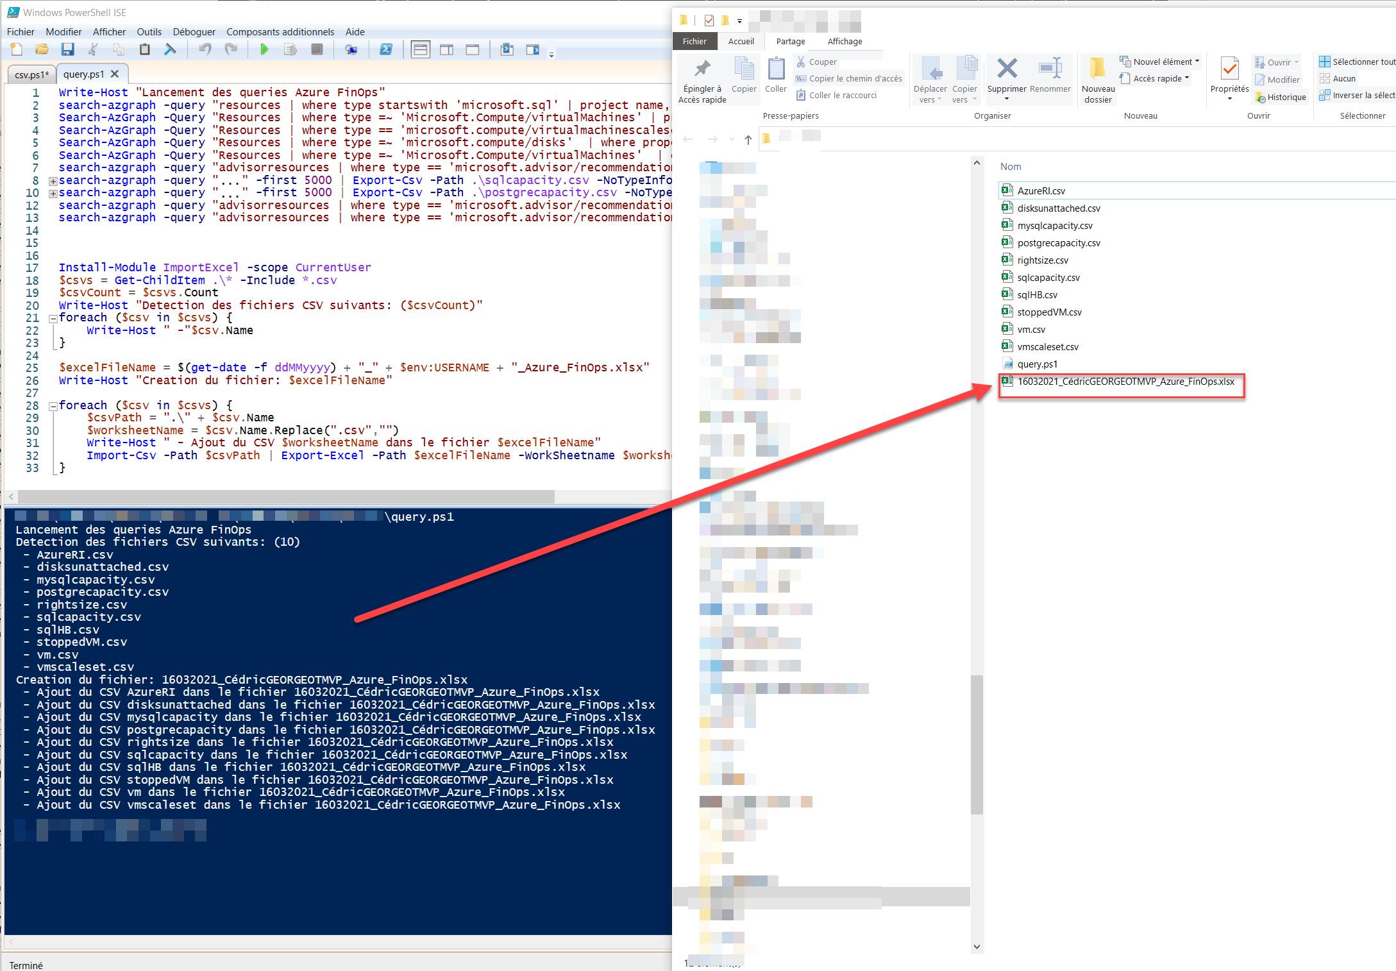1396x971 pixels.
Task: Click the Supprimer X icon
Action: tap(1007, 69)
